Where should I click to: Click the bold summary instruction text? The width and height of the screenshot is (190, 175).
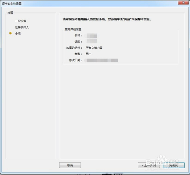click(x=107, y=19)
